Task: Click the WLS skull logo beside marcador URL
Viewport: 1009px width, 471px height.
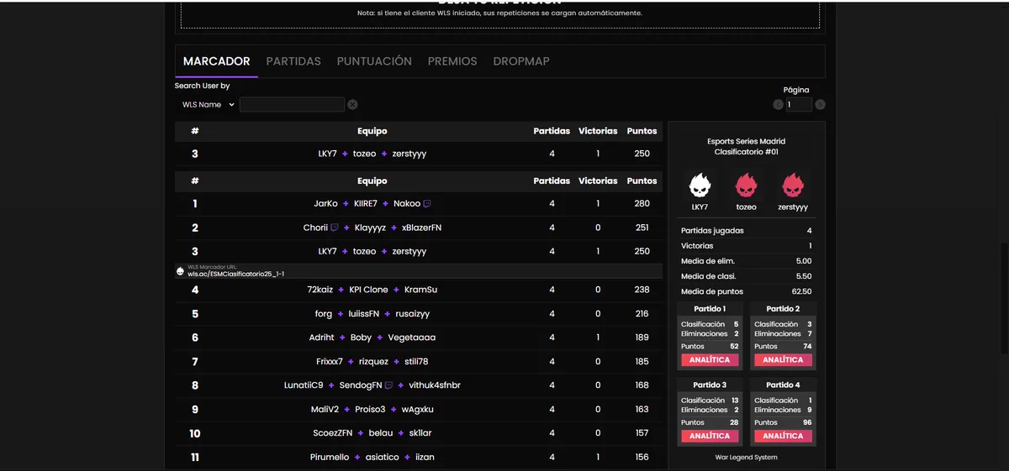Action: coord(180,271)
